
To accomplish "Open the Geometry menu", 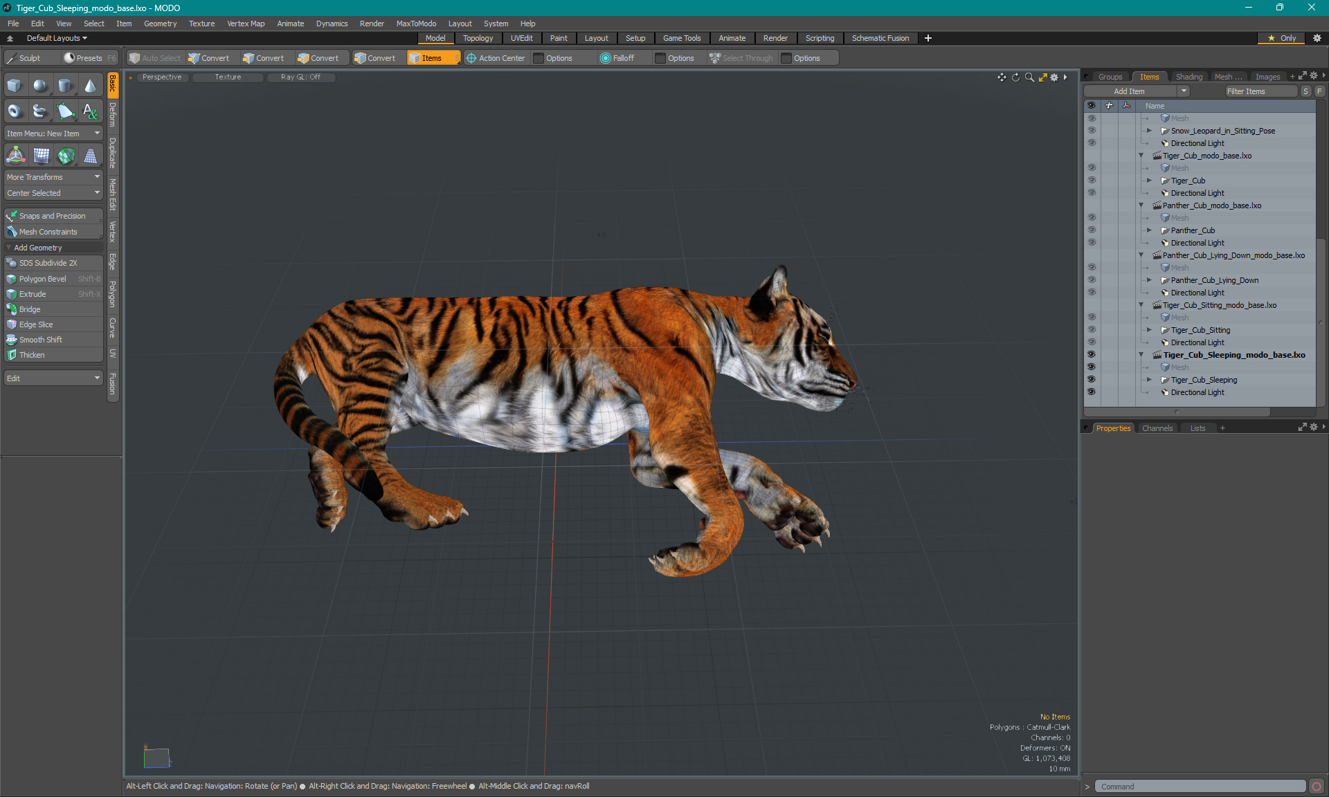I will pos(160,24).
